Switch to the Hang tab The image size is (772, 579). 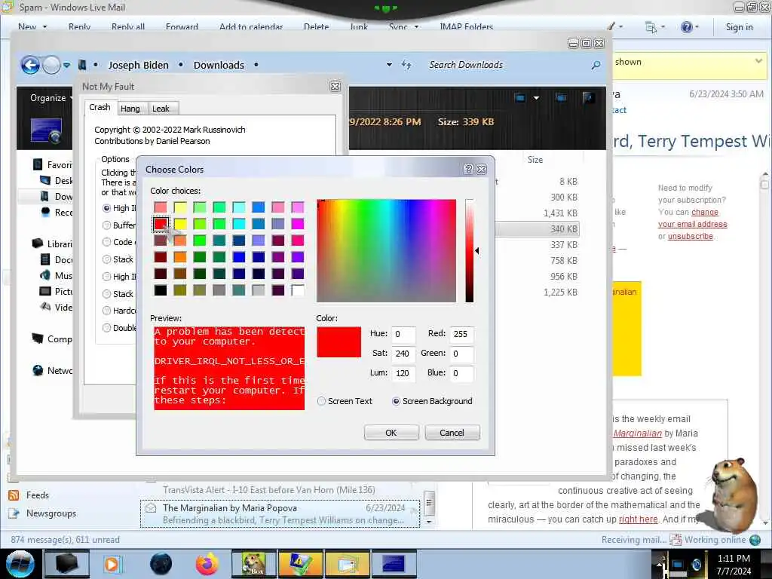click(130, 109)
